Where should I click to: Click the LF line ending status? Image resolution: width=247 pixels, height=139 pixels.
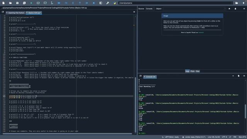tap(230, 137)
